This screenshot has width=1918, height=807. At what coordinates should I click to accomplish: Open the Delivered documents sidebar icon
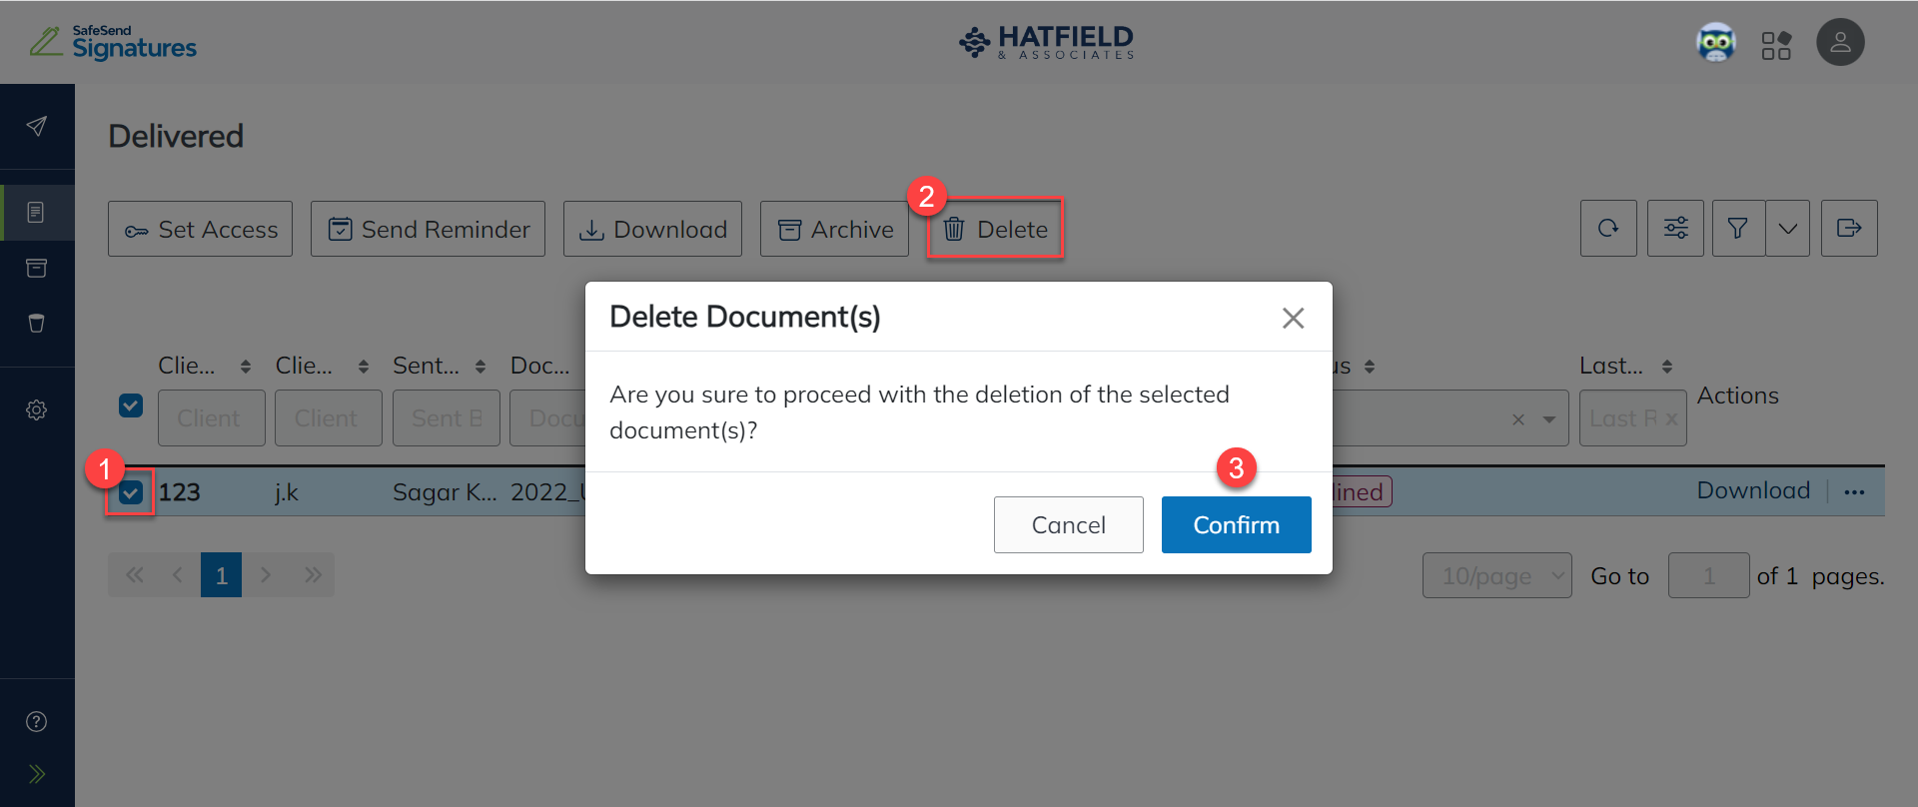pyautogui.click(x=37, y=212)
